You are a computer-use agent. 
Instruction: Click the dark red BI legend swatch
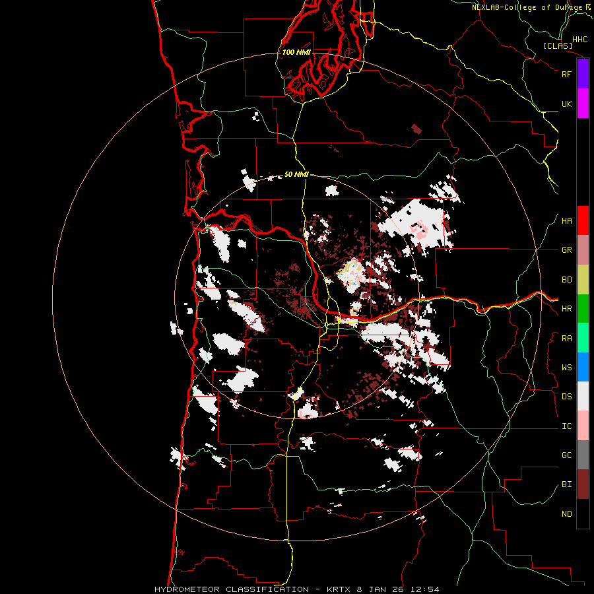click(x=583, y=484)
